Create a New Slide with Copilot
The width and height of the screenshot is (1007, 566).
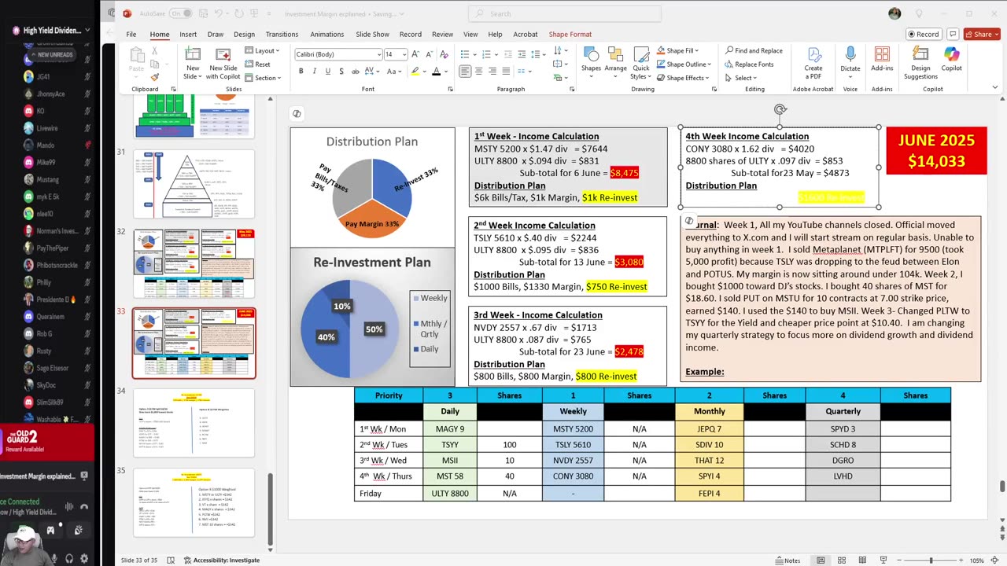223,63
